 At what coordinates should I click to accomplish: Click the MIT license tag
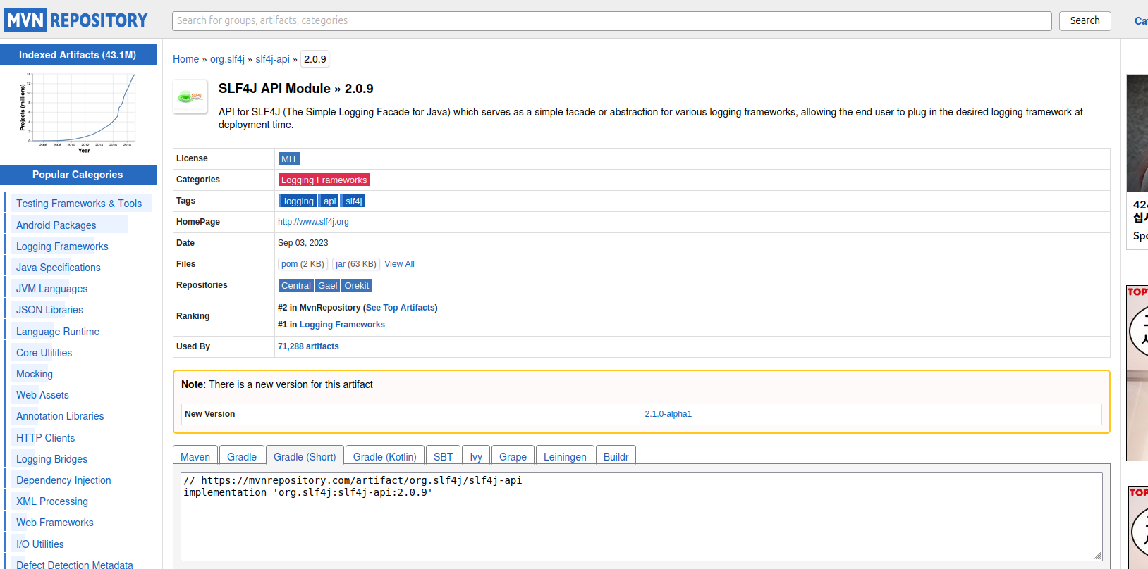click(x=289, y=159)
